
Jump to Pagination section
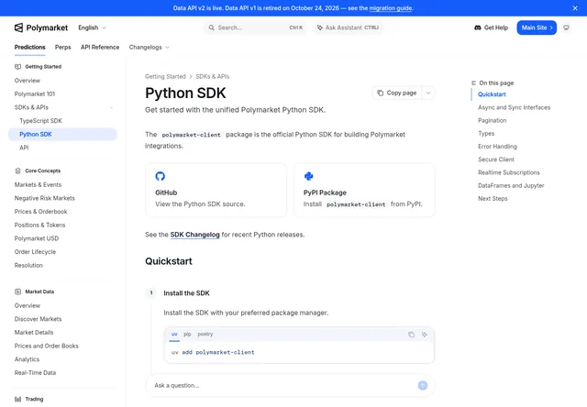[492, 120]
